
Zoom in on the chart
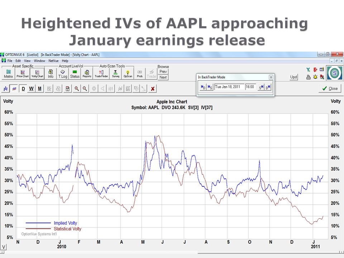pyautogui.click(x=77, y=89)
